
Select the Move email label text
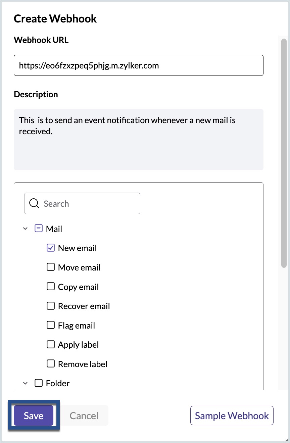click(79, 267)
